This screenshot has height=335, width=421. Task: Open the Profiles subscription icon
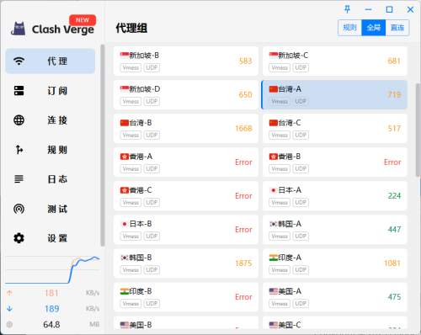pyautogui.click(x=19, y=91)
